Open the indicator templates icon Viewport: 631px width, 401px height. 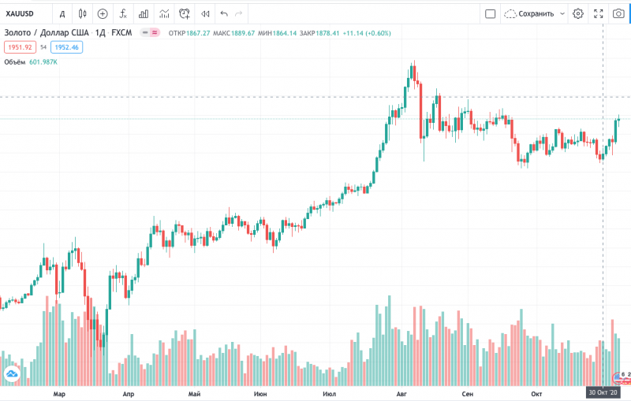[164, 14]
